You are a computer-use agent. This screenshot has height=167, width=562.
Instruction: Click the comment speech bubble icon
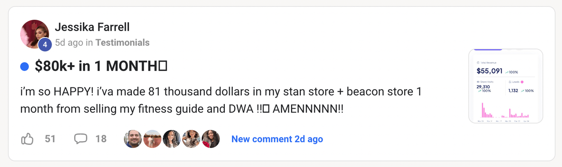point(81,139)
